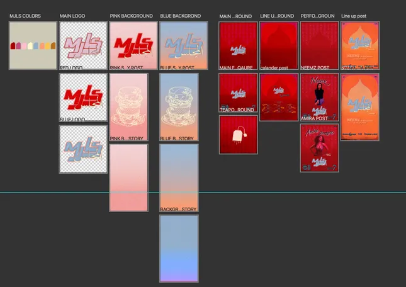The height and width of the screenshot is (287, 406).
Task: Select the square blue gradient artboard with logo
Action: tap(184, 45)
